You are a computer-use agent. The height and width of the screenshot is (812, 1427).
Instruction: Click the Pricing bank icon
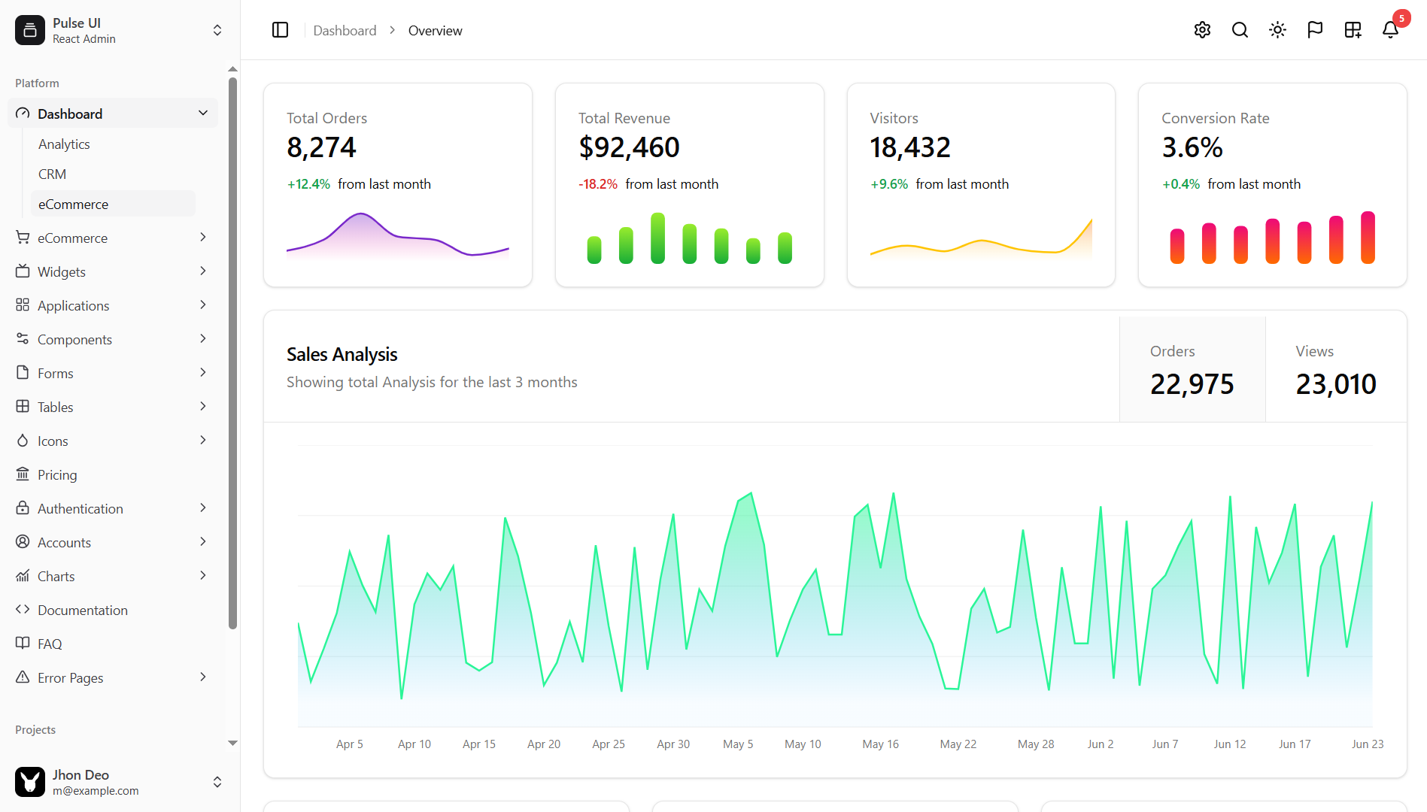(23, 474)
